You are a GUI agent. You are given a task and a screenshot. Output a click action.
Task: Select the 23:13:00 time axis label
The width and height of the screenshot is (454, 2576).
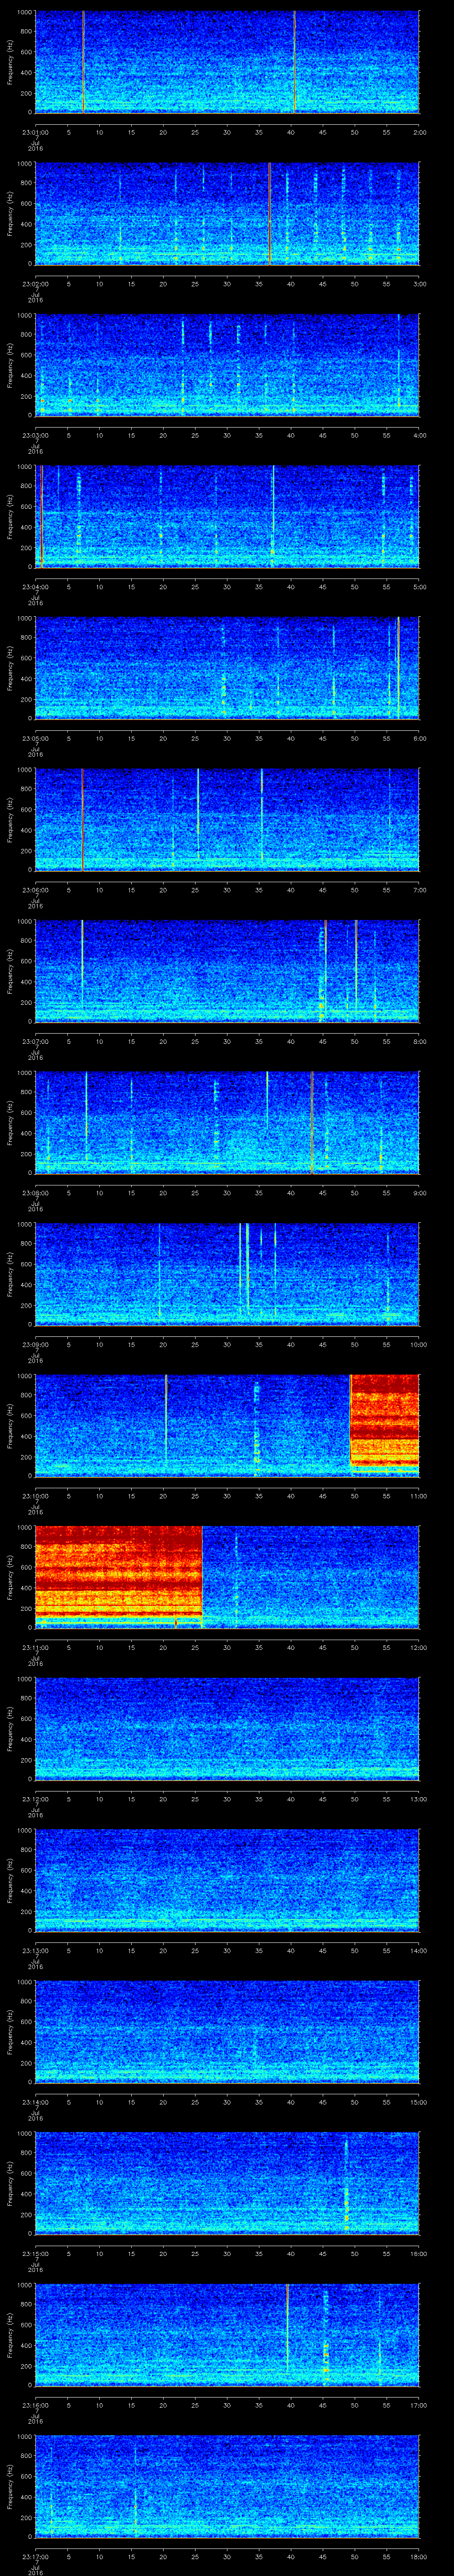pyautogui.click(x=35, y=1950)
